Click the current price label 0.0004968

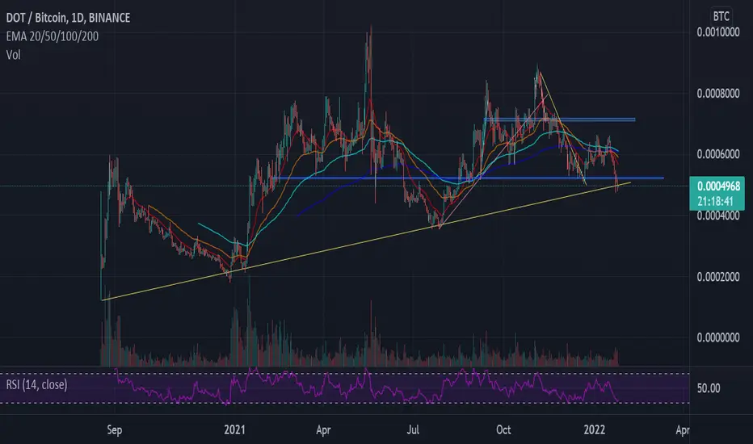(x=718, y=186)
